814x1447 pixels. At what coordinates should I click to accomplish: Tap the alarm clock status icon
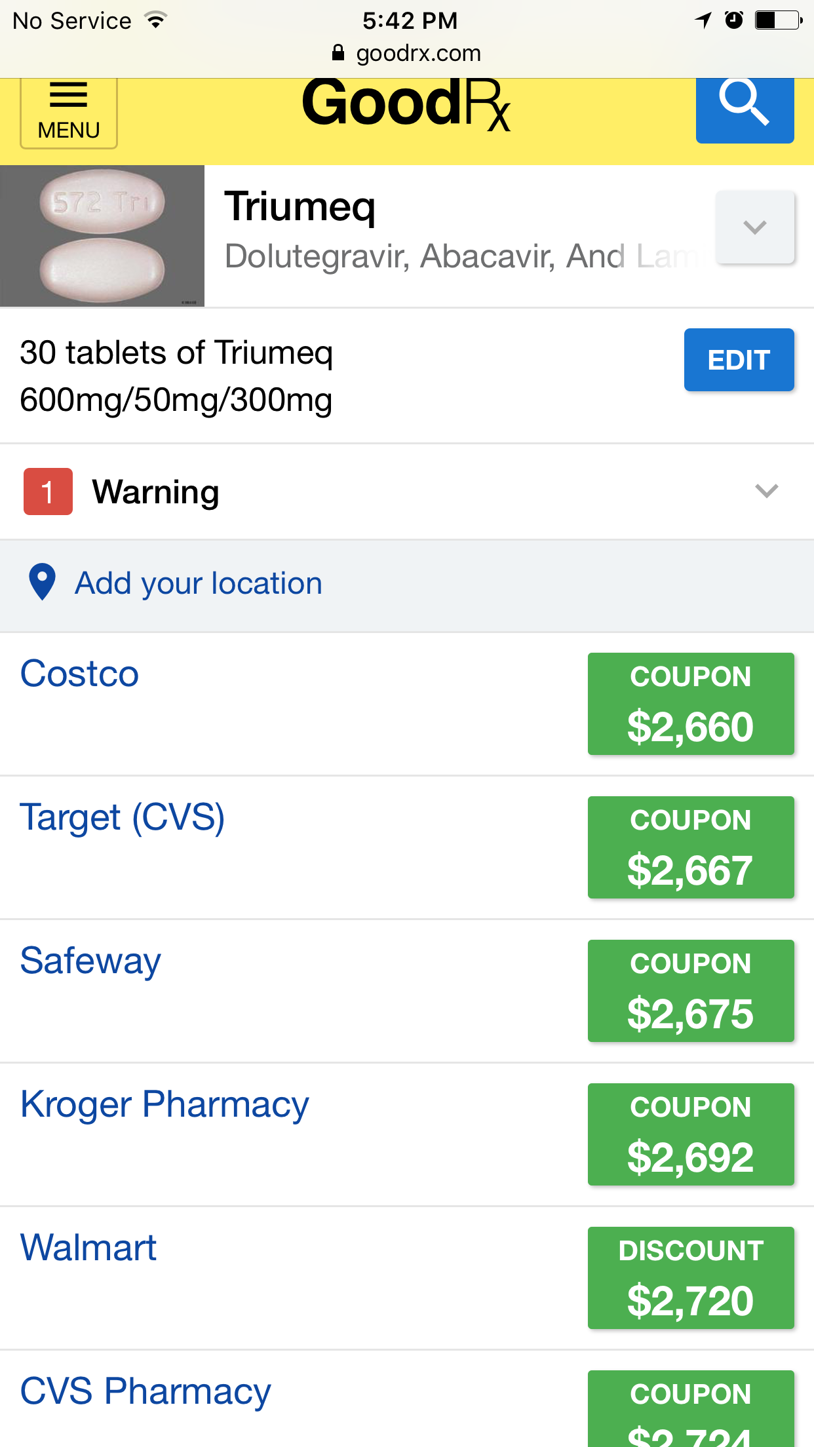734,20
